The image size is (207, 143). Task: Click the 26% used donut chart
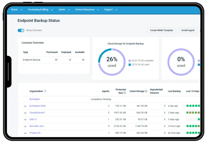(x=112, y=62)
